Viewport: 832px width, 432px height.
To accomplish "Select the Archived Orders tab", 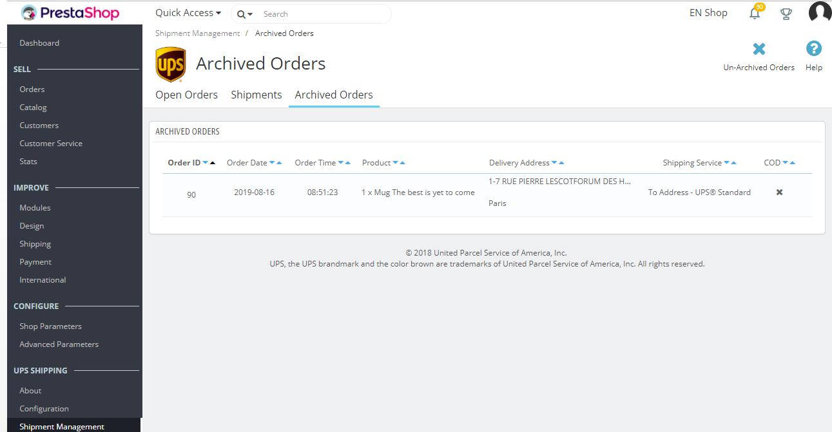I will coord(334,95).
